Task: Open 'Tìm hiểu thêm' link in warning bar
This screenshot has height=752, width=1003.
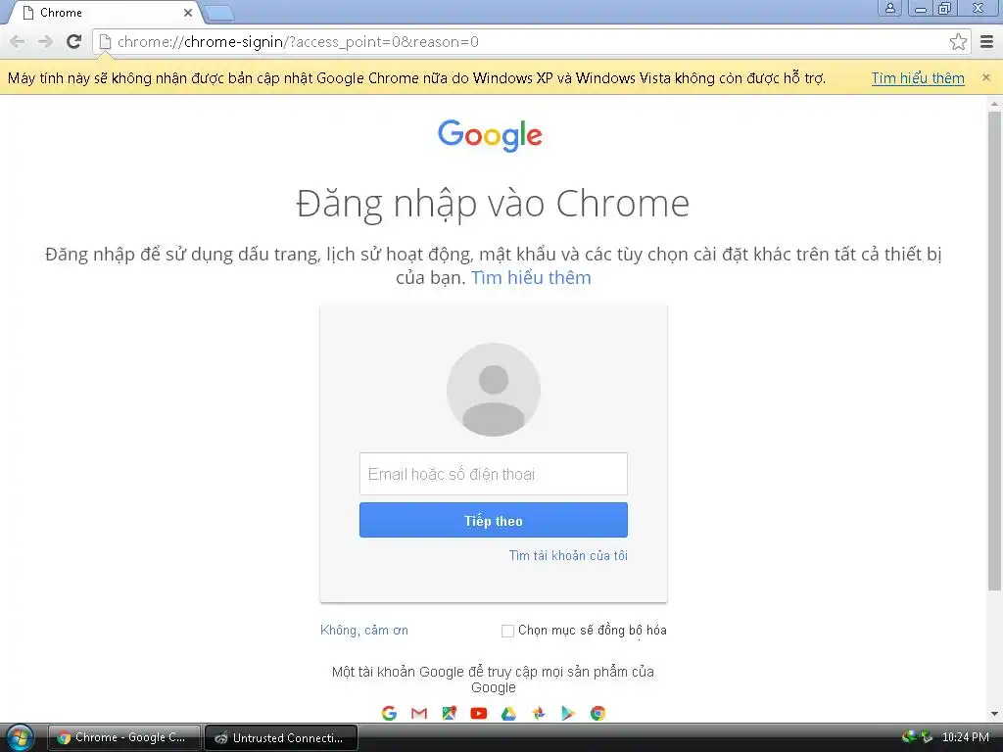Action: point(918,78)
